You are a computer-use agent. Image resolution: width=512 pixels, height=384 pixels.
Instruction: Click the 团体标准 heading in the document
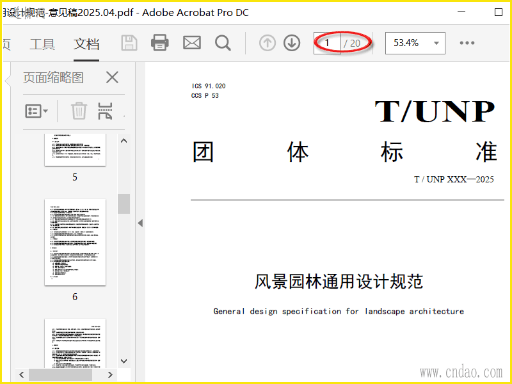(345, 152)
